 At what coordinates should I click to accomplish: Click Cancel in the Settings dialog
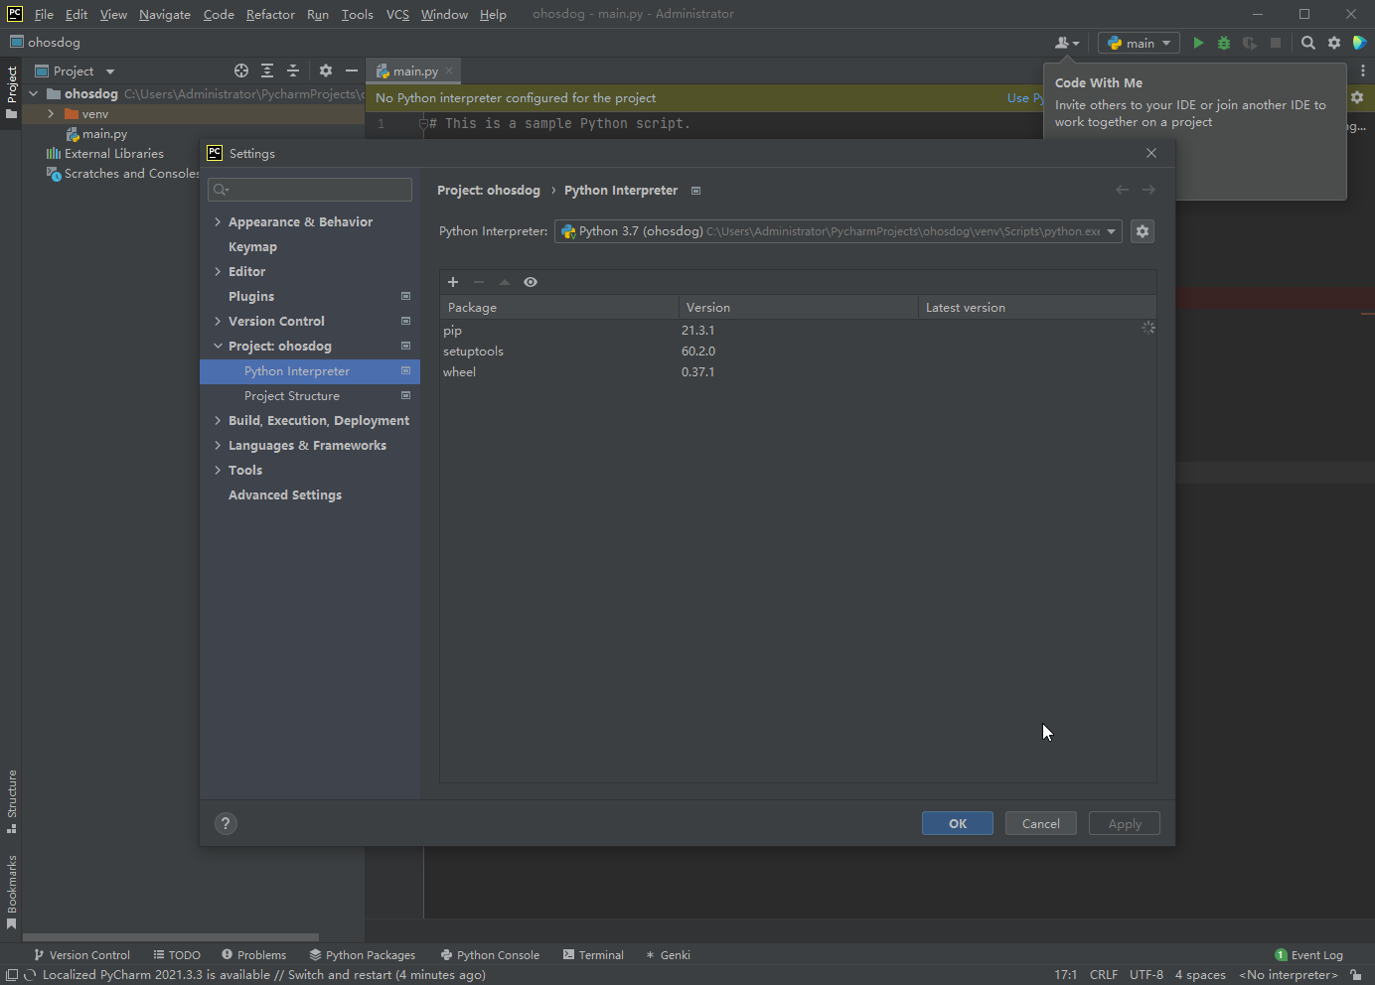click(1041, 823)
